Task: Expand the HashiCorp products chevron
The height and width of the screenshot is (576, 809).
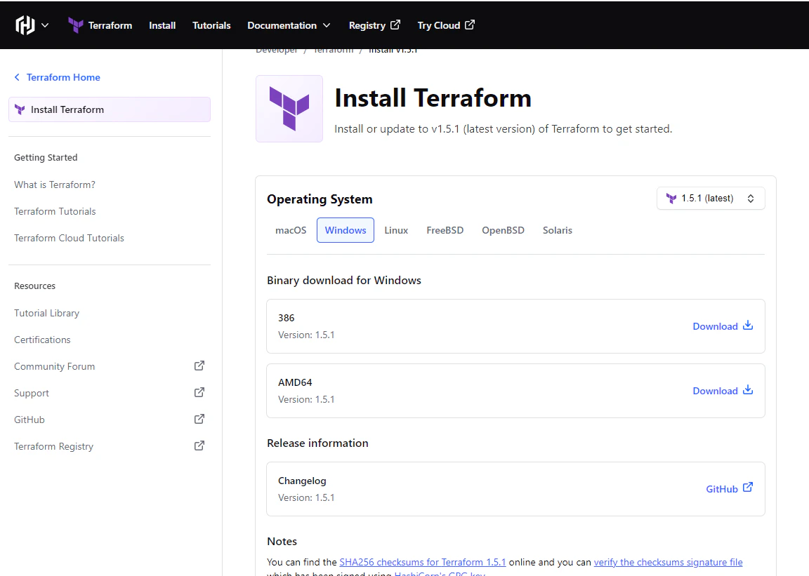Action: (x=45, y=25)
